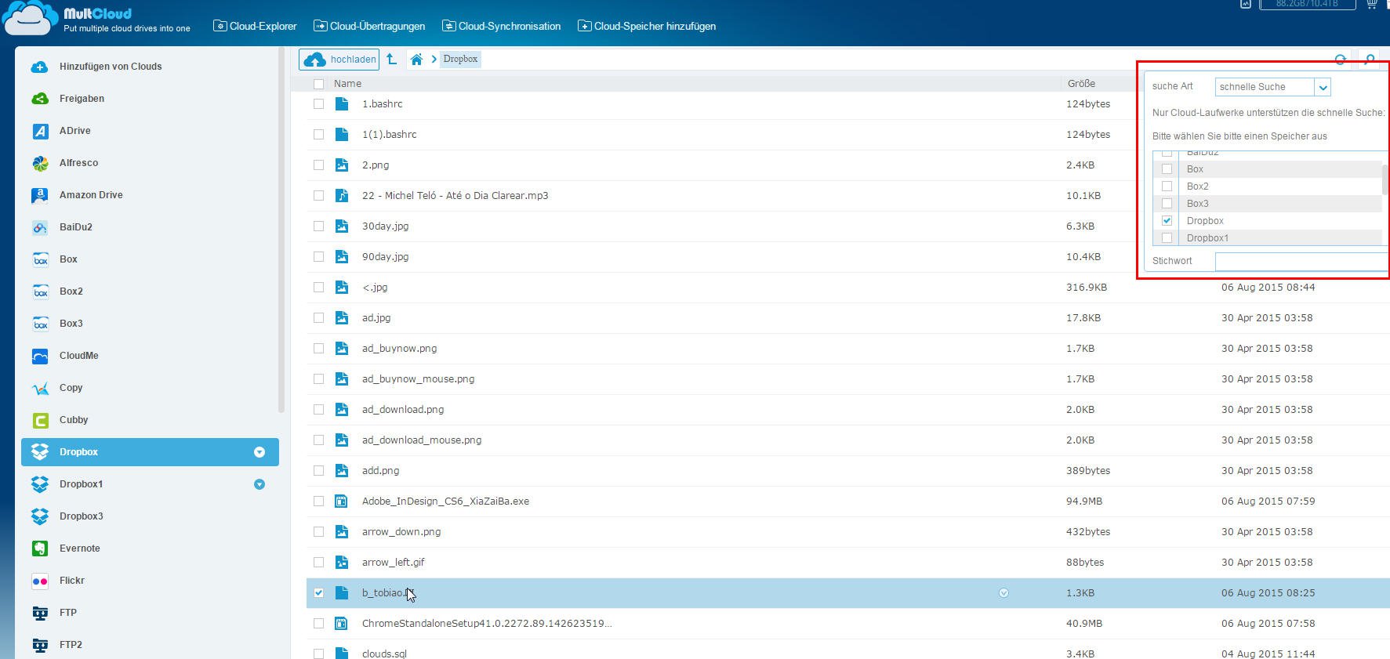
Task: Open the Box2 drive in sidebar
Action: pos(71,291)
